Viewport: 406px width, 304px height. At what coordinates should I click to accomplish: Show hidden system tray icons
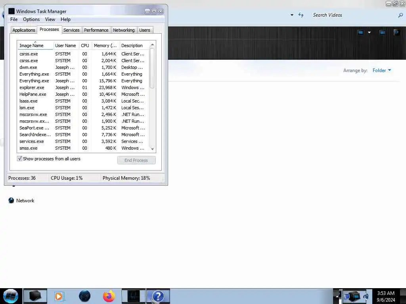337,296
